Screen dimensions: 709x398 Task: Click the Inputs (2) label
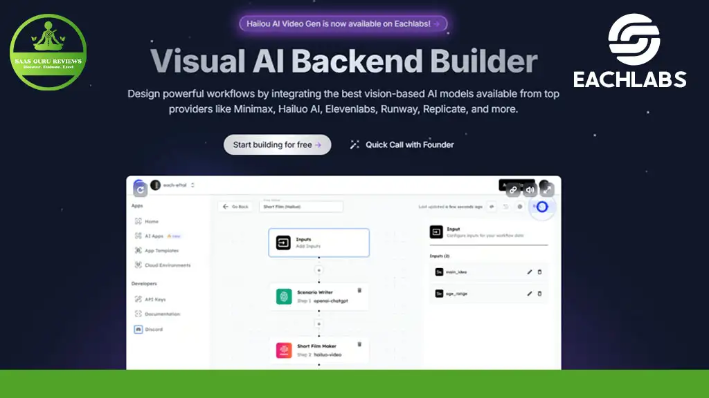[x=440, y=256]
